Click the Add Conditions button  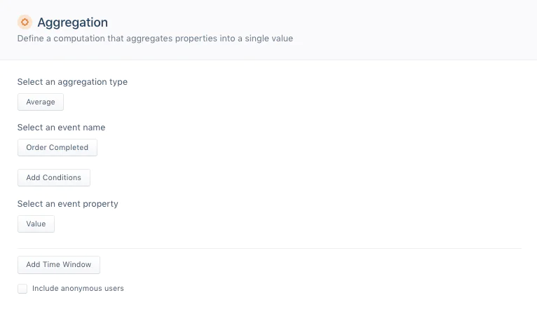click(54, 178)
